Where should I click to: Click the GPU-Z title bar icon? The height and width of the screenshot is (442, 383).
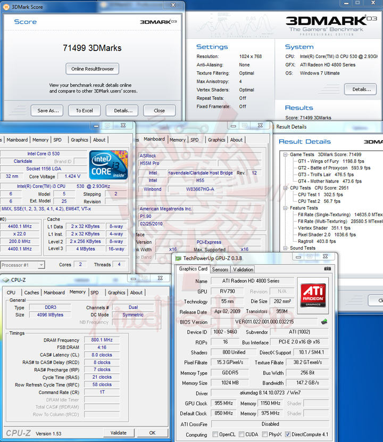(178, 258)
